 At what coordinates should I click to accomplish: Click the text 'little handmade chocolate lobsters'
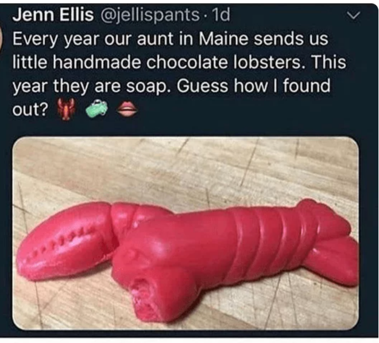click(156, 62)
